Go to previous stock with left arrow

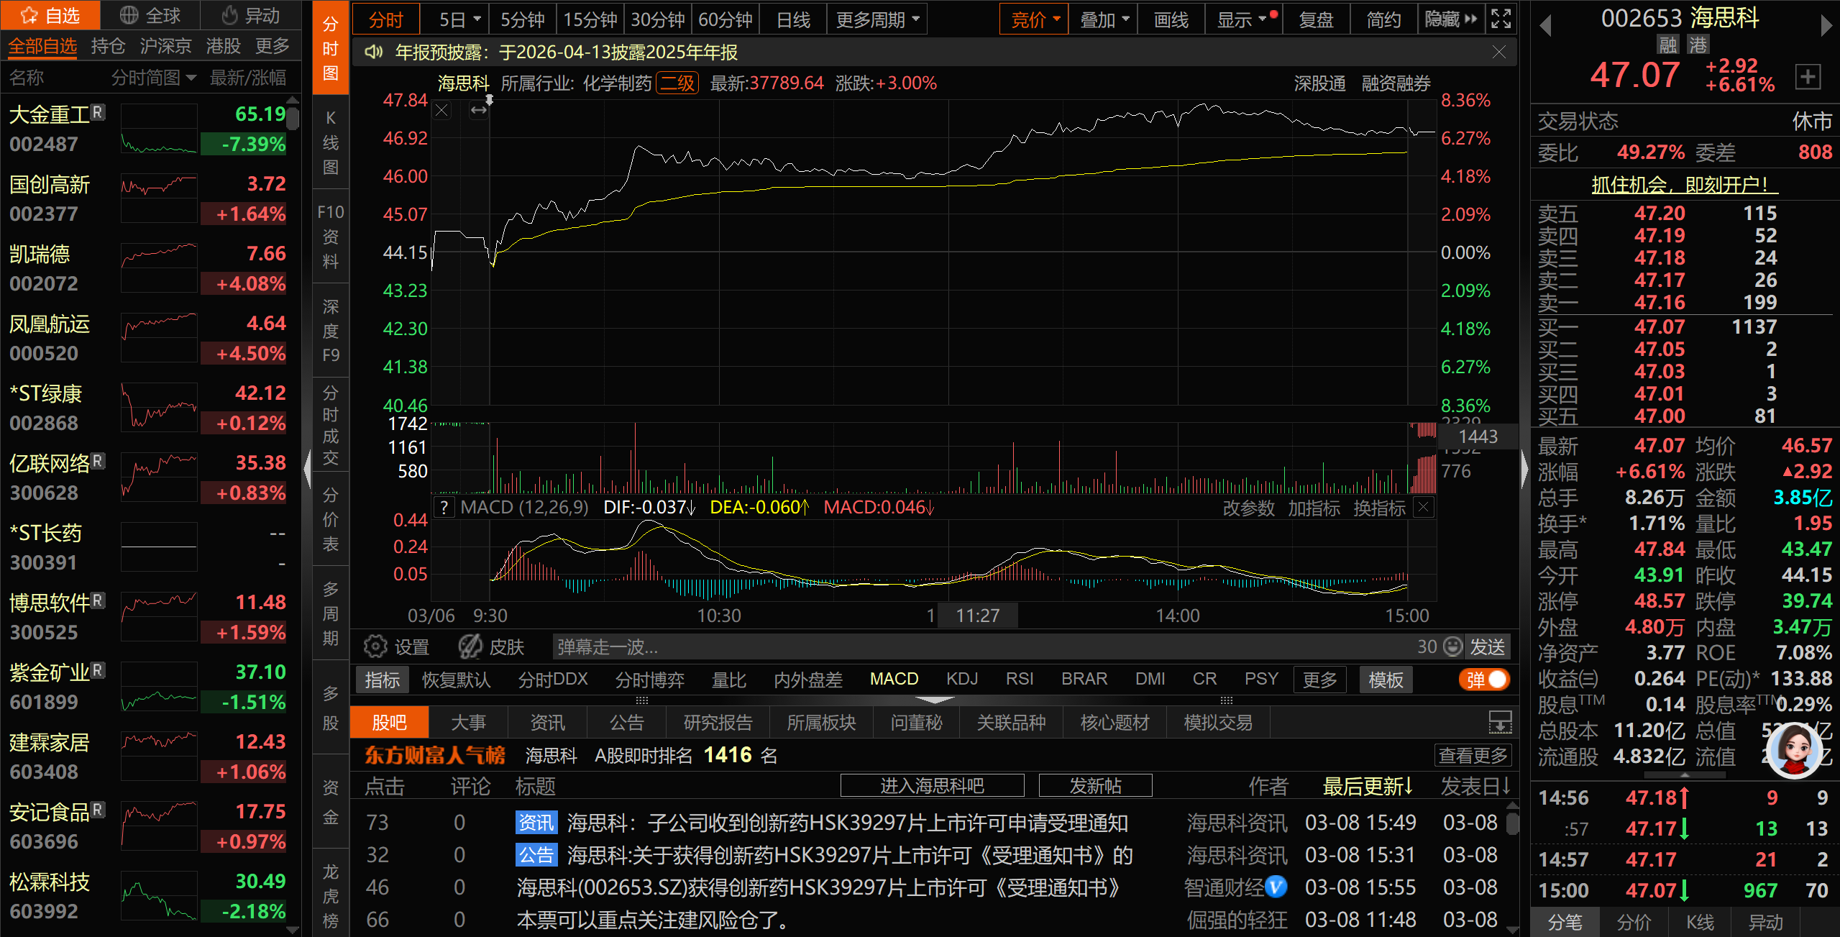tap(1545, 26)
